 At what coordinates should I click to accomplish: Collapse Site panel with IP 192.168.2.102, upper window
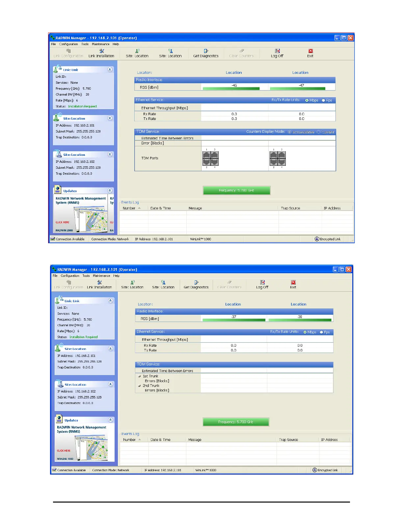pos(110,154)
